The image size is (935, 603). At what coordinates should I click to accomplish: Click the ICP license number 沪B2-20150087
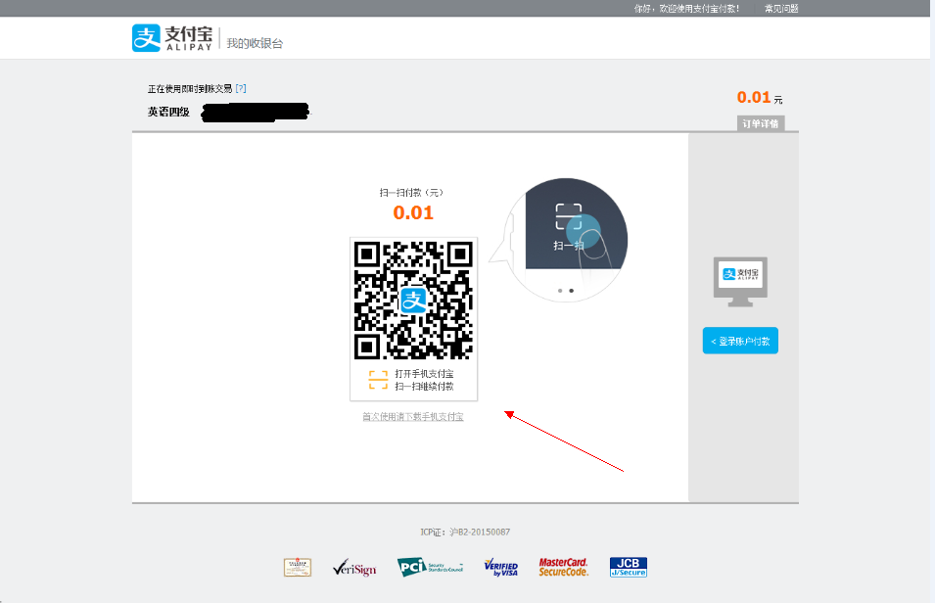(x=479, y=533)
